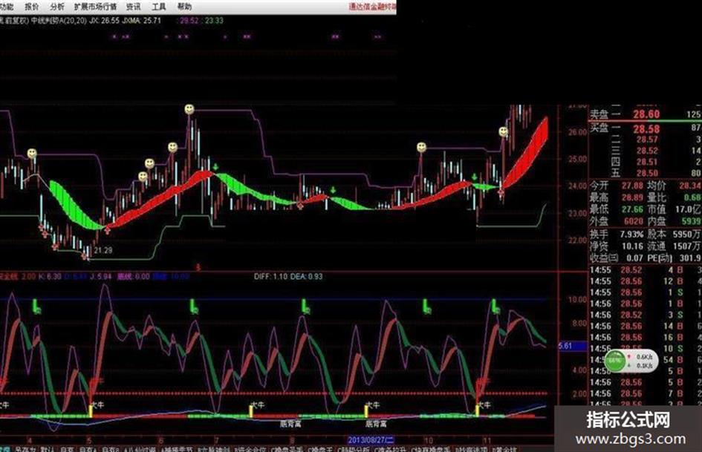Click the green down arrow just before last red band
702x452 pixels.
tap(474, 177)
